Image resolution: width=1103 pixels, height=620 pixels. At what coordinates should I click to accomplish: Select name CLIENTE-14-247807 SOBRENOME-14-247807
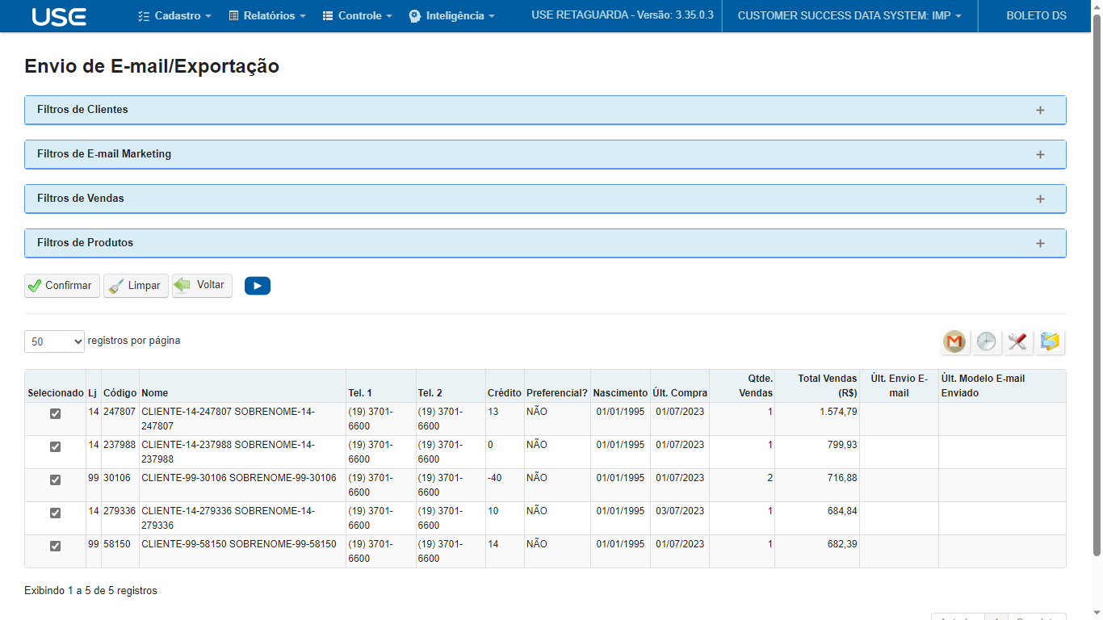click(x=228, y=418)
